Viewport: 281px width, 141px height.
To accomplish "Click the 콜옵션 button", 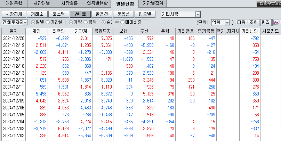I will (x=102, y=14).
